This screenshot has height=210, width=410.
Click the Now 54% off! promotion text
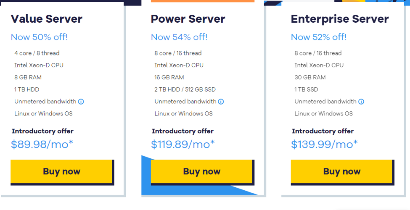179,37
